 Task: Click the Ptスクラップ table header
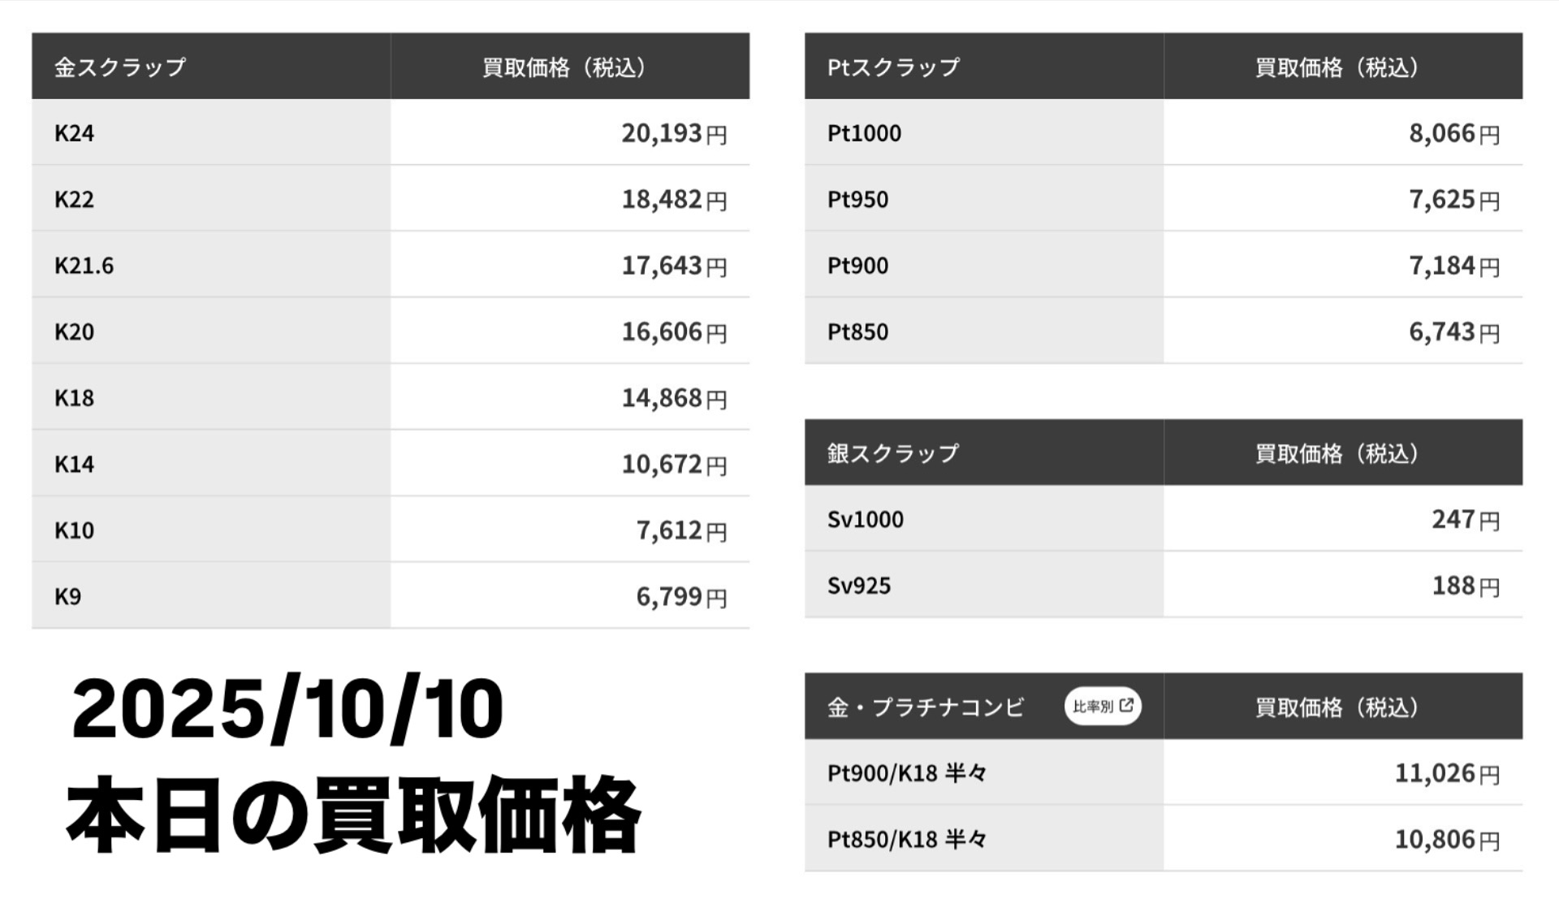click(x=893, y=67)
